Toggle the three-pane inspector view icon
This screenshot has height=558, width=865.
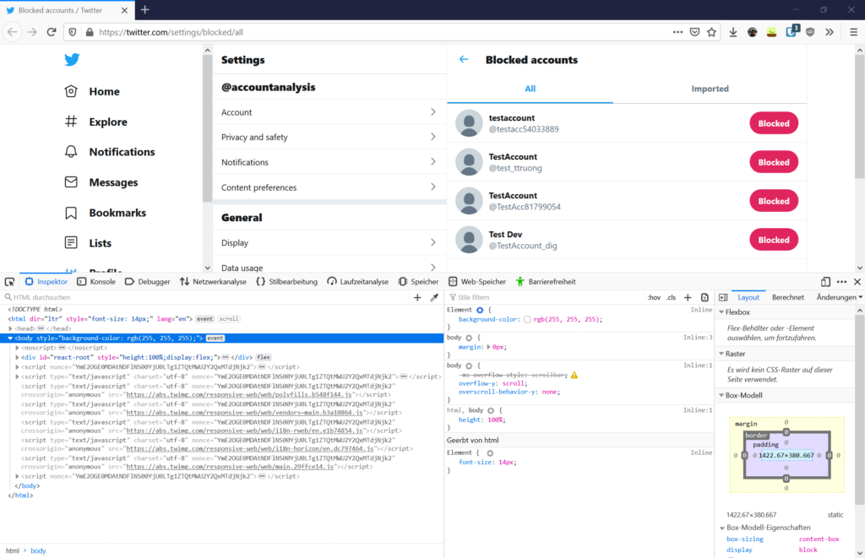pyautogui.click(x=723, y=297)
